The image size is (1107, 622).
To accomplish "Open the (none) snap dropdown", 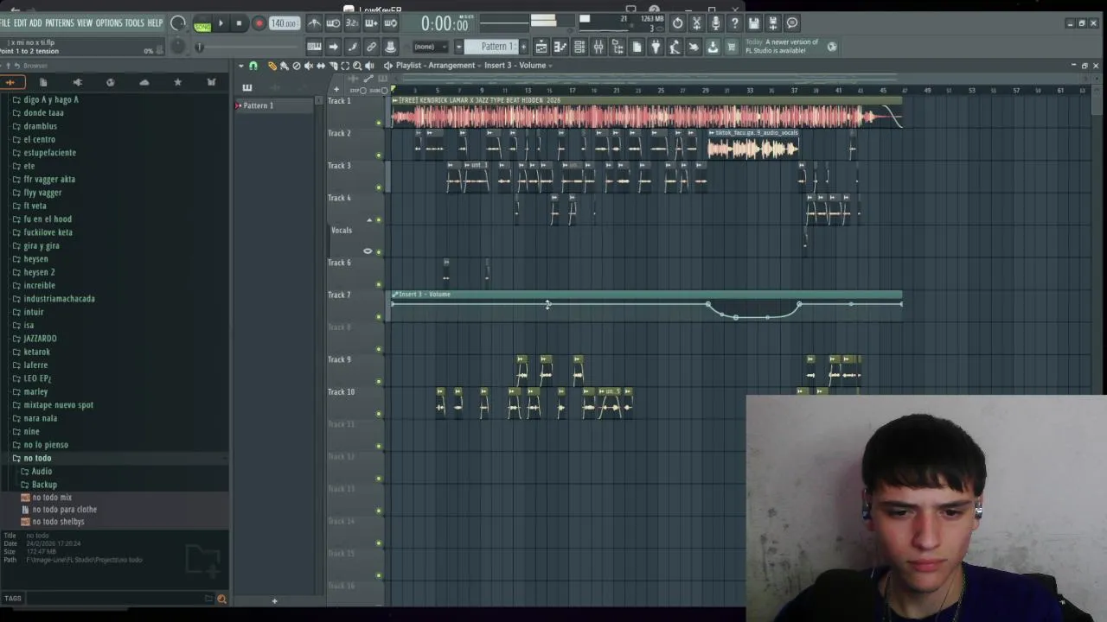I will tap(431, 47).
